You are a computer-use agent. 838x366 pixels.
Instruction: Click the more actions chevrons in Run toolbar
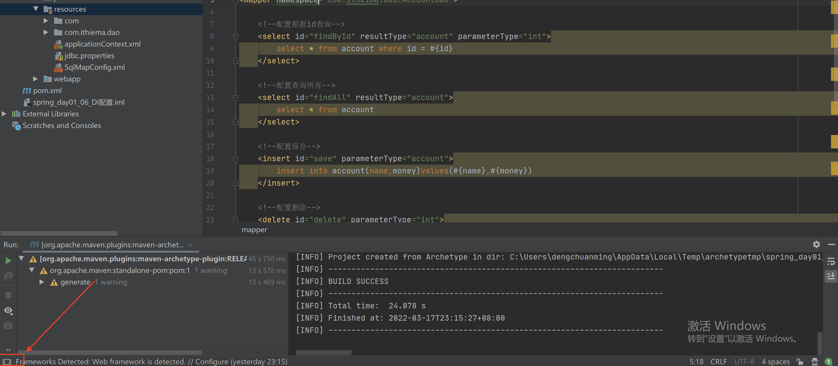tap(8, 350)
